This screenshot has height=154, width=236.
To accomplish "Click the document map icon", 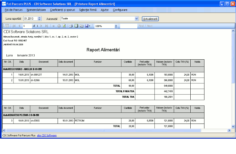I will 7,26.
